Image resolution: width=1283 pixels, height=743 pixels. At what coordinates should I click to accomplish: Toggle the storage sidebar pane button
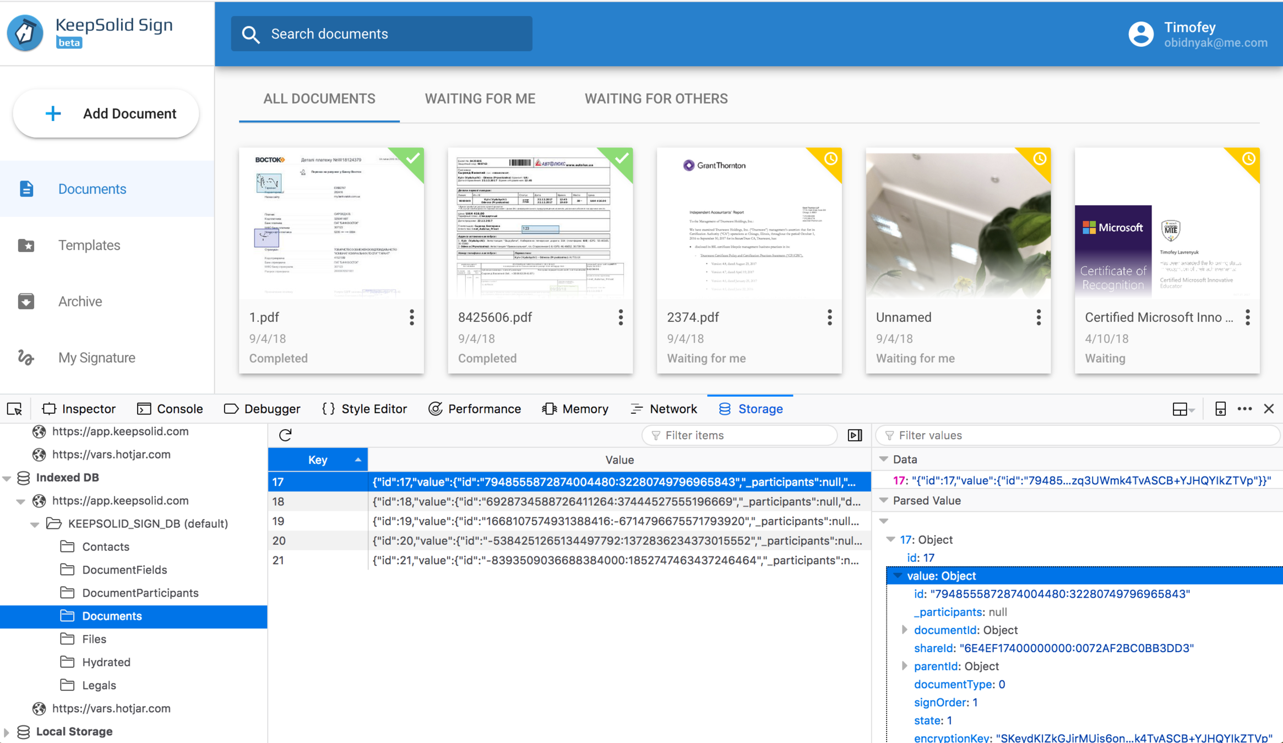(855, 435)
